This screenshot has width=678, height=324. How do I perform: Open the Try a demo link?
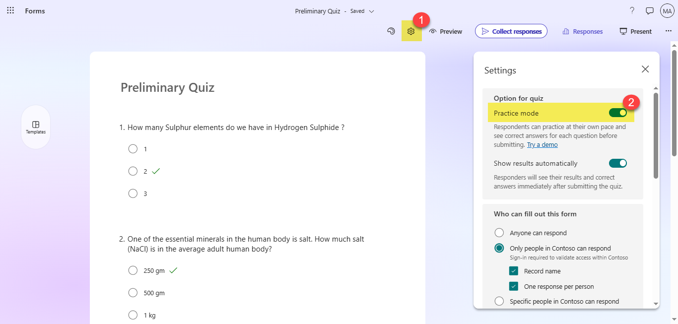point(542,145)
